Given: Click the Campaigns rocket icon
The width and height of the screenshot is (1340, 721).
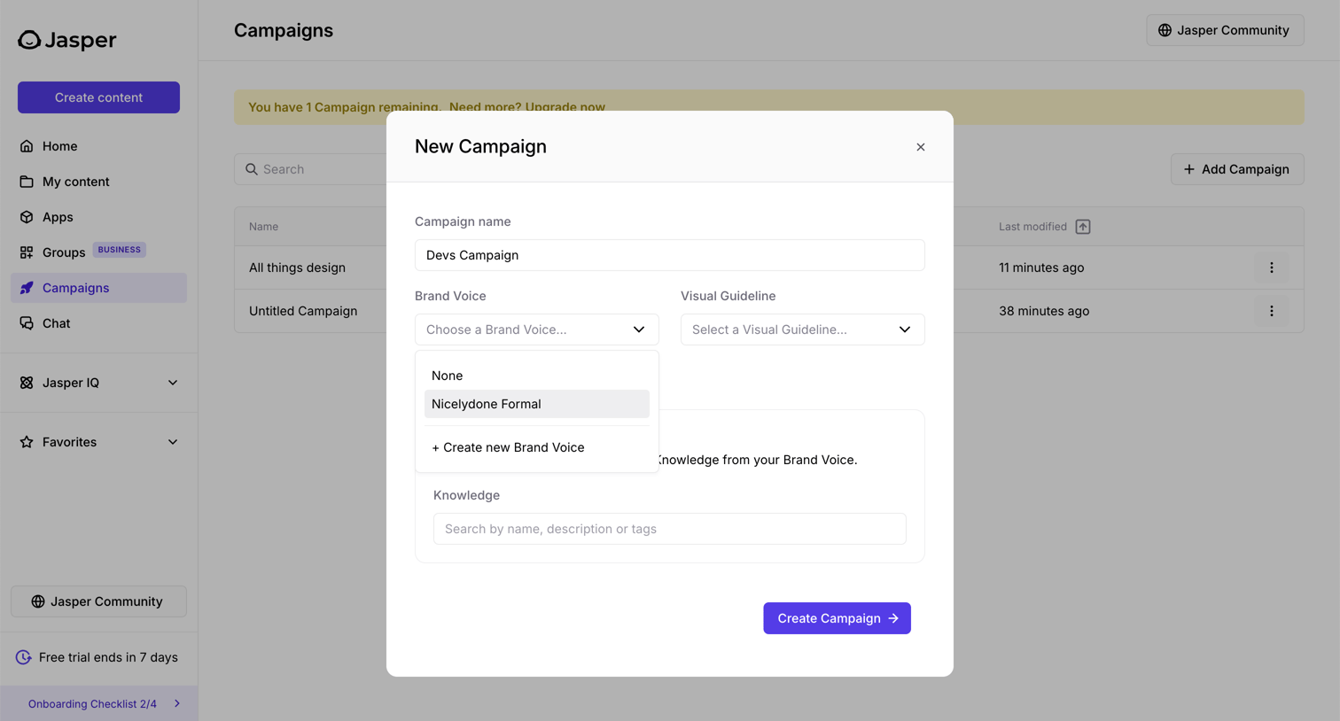Looking at the screenshot, I should tap(27, 288).
